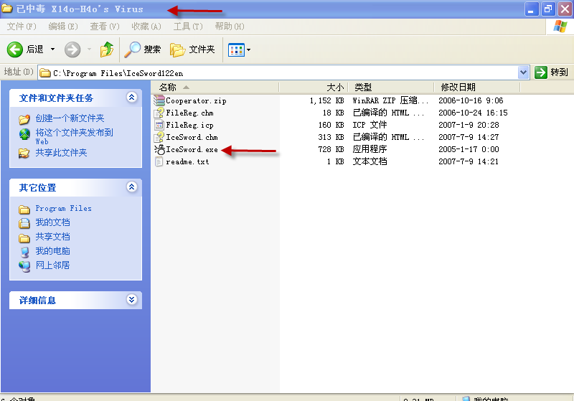Image resolution: width=574 pixels, height=401 pixels.
Task: Click 创建一个新文件夹 link
Action: [x=70, y=118]
